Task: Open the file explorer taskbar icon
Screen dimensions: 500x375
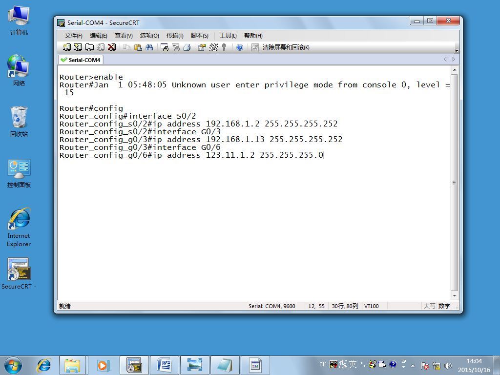Action: [72, 365]
